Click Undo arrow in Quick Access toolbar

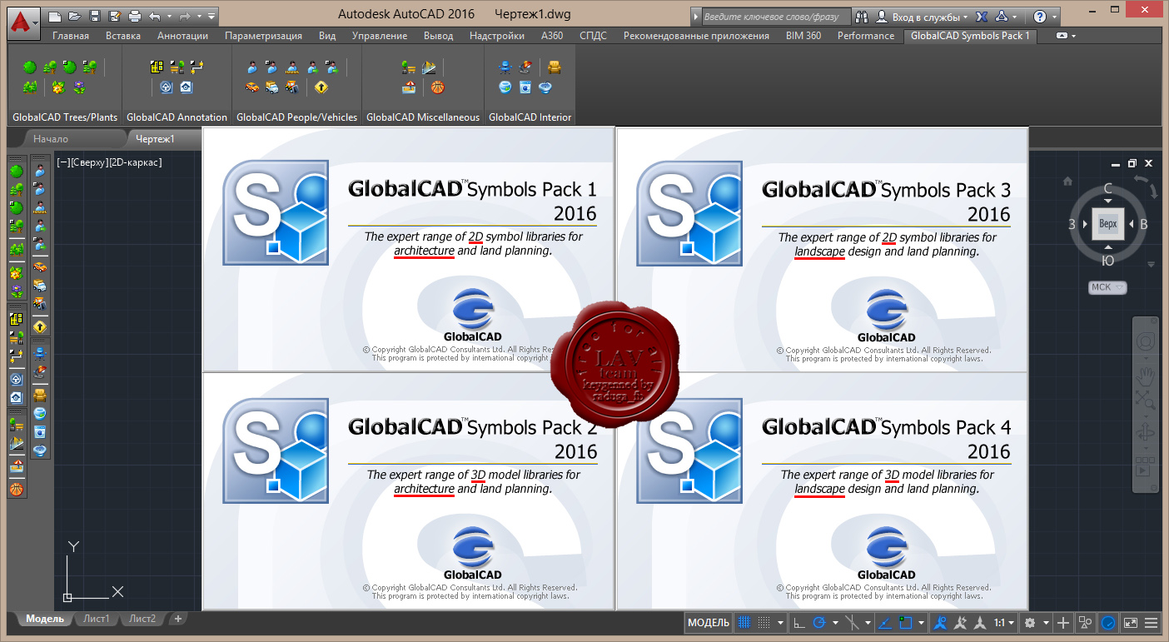click(x=155, y=16)
